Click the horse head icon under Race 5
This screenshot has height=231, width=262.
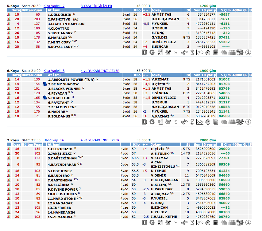pyautogui.click(x=224, y=52)
